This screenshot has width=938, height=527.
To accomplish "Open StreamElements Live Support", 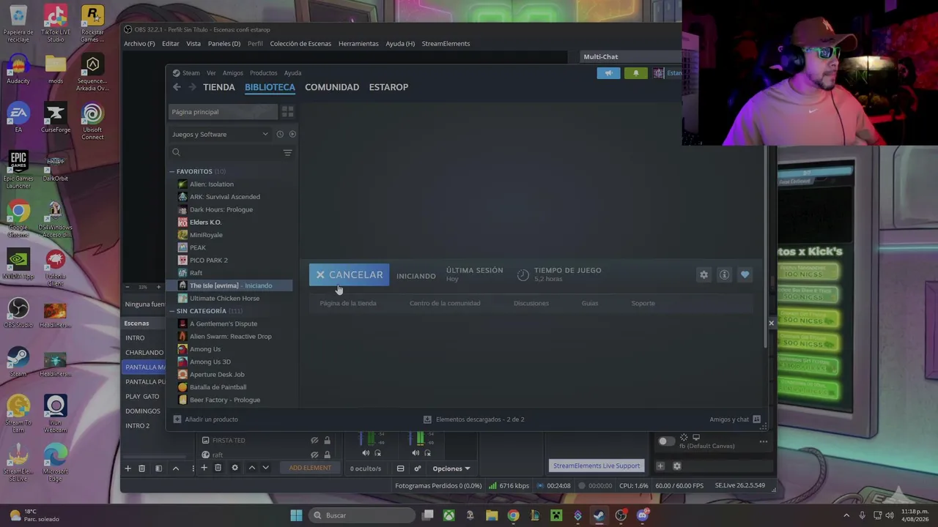I will tap(597, 466).
